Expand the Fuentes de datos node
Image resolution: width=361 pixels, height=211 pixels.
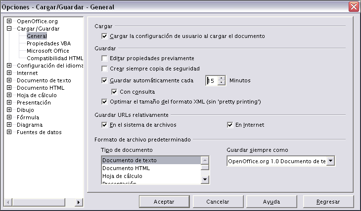(9, 132)
